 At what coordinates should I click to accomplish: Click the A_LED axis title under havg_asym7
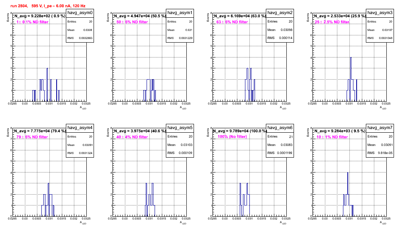383,223
